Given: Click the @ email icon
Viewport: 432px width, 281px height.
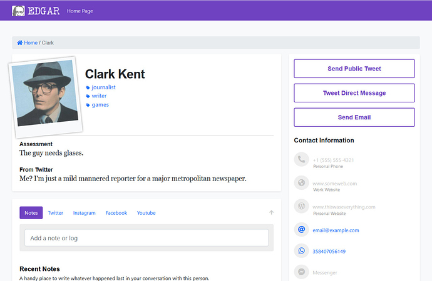Looking at the screenshot, I should point(301,229).
